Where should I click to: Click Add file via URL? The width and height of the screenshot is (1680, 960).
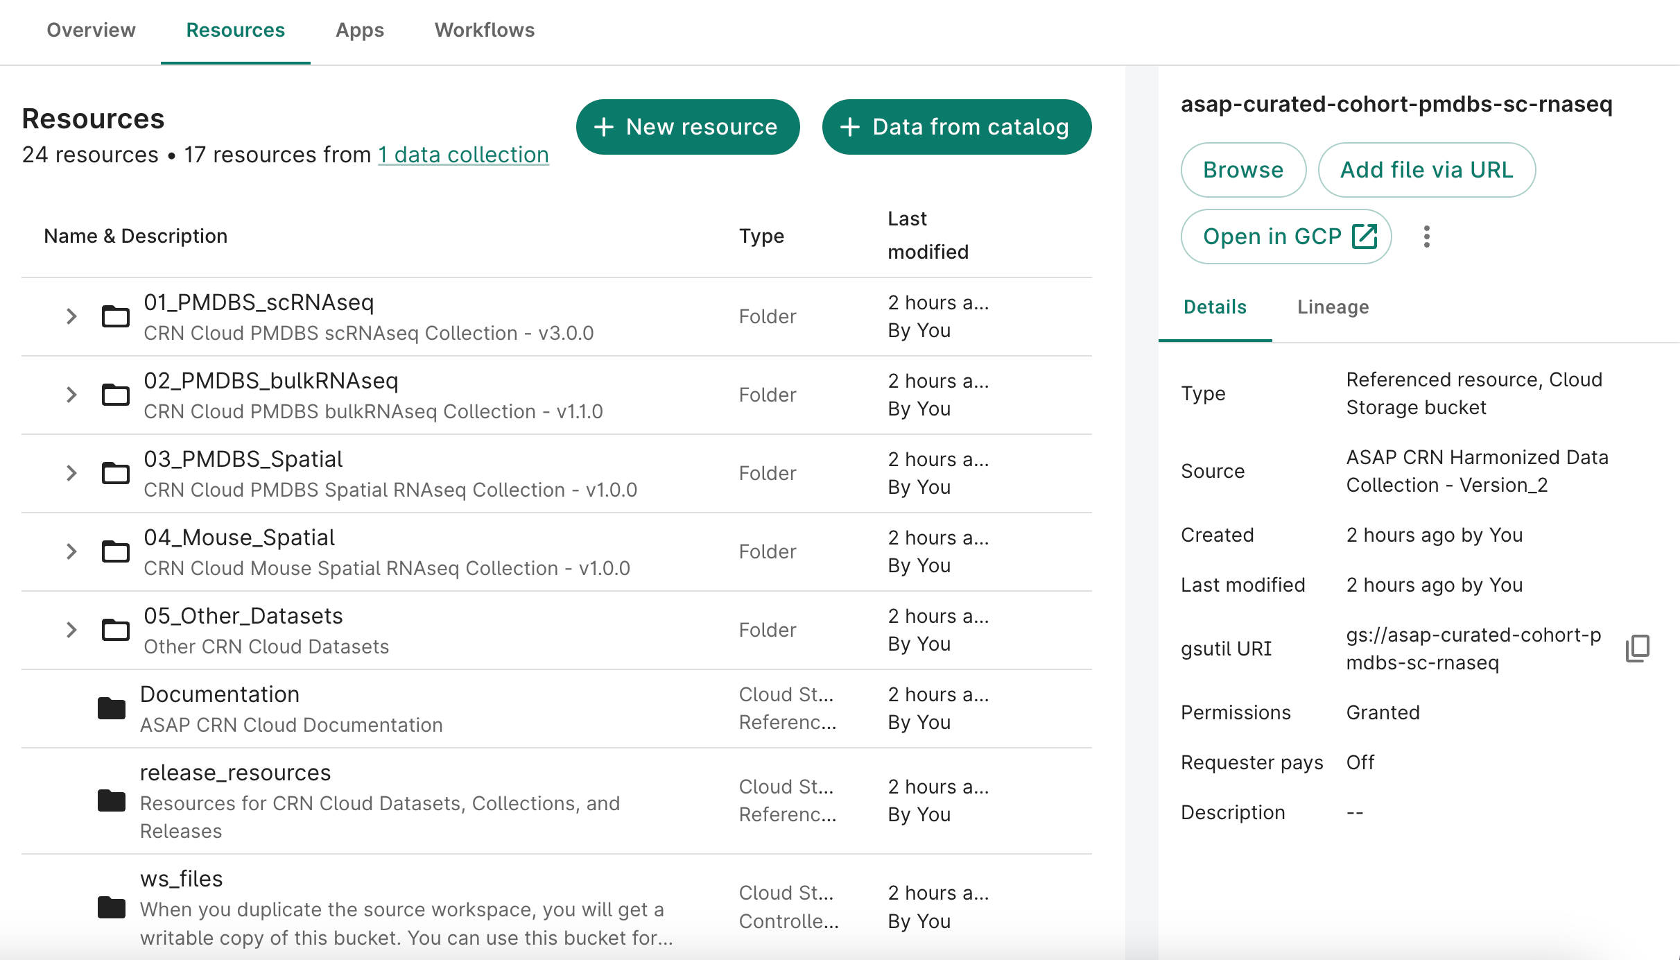[x=1426, y=169]
